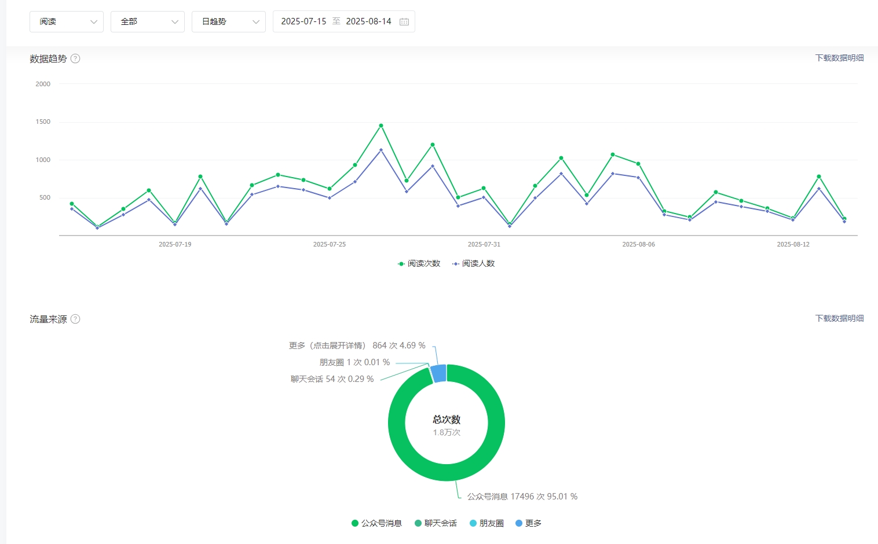Click 聊天会话 54 次 0.29 % label
Image resolution: width=878 pixels, height=544 pixels.
[332, 379]
